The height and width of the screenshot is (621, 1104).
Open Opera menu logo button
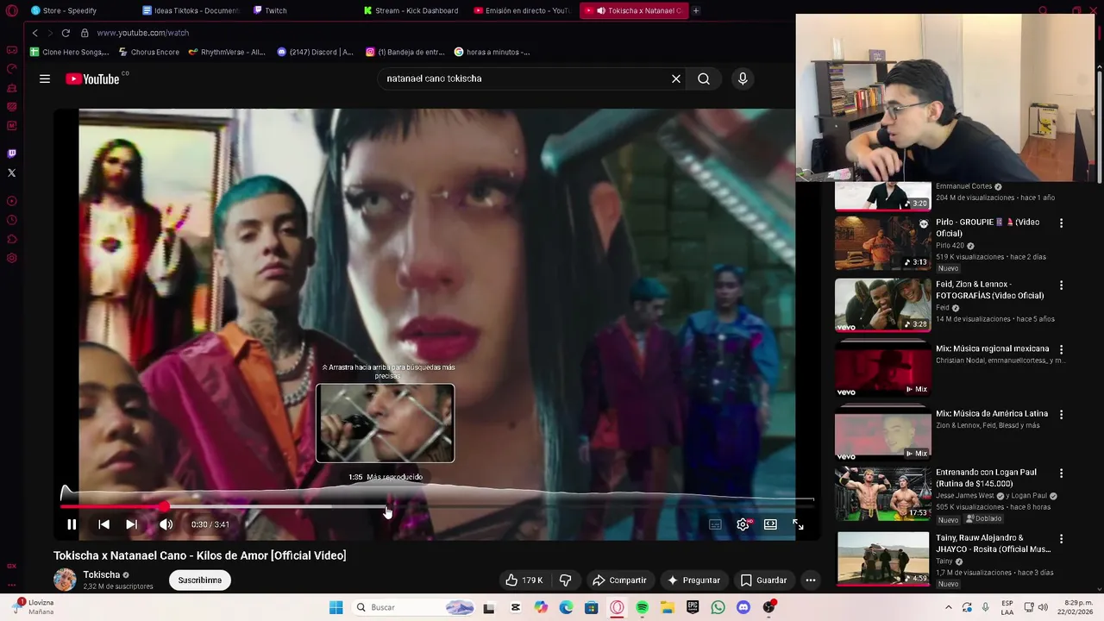11,10
